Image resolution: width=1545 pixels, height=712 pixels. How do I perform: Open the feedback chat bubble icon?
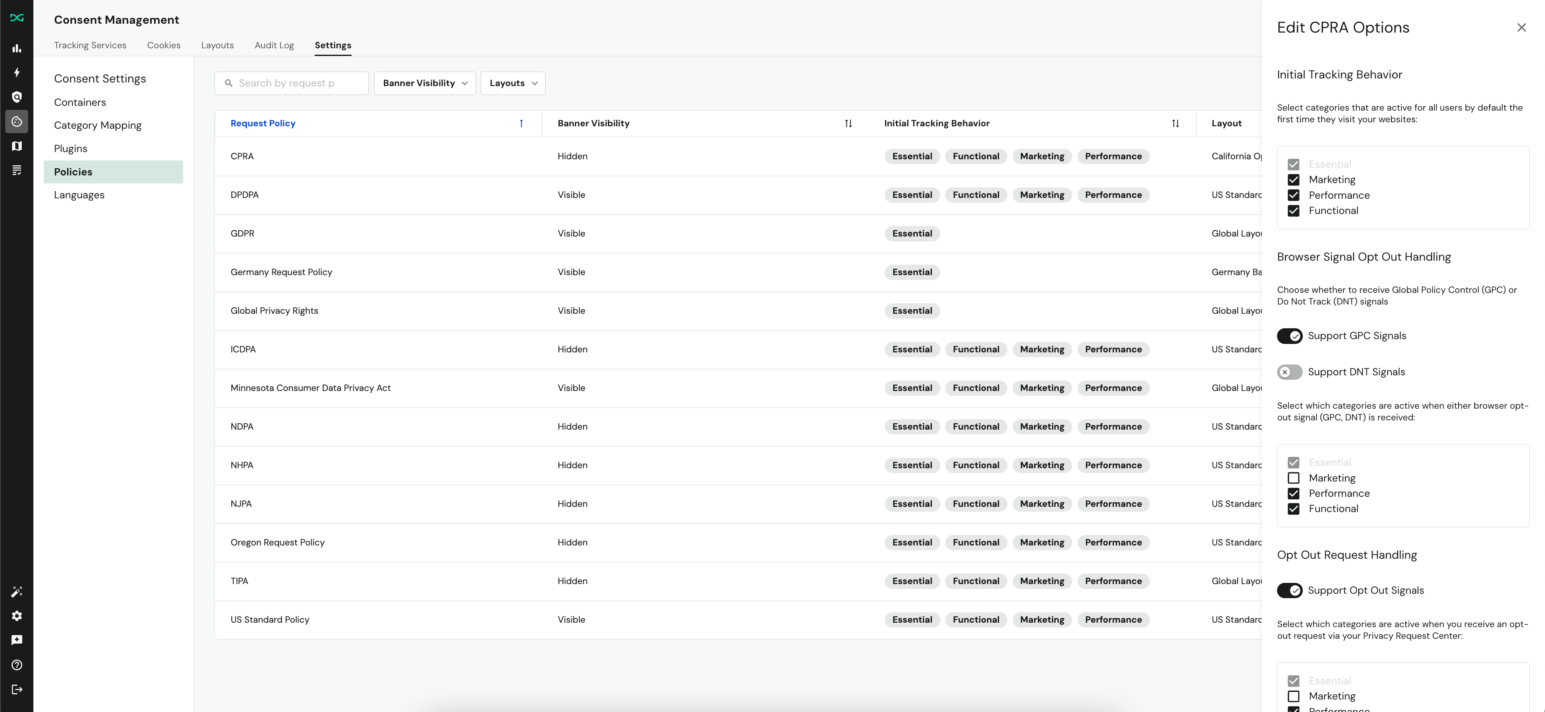[x=17, y=640]
